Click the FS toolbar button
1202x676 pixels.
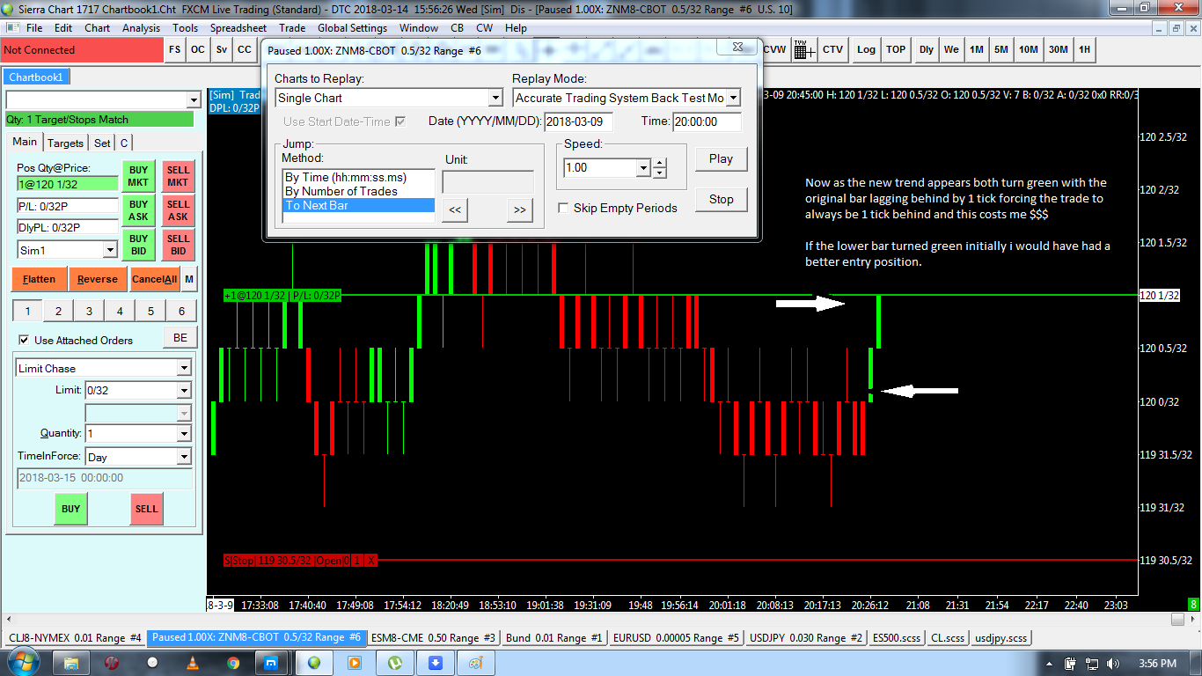pos(175,49)
